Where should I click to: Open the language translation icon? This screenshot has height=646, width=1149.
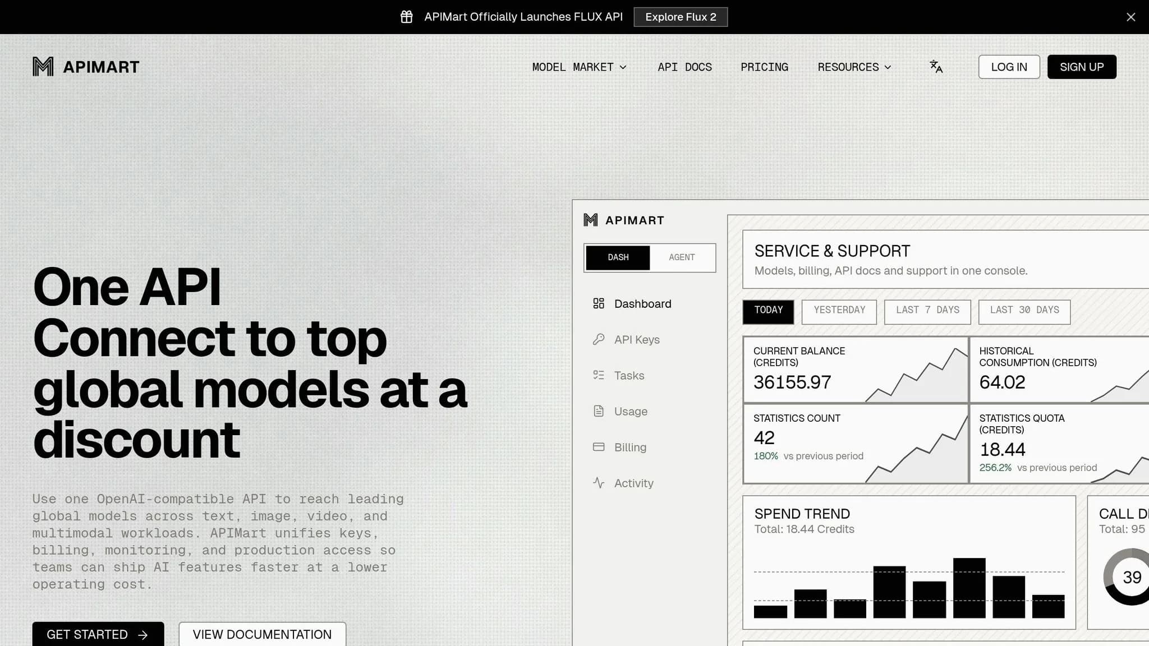click(936, 67)
